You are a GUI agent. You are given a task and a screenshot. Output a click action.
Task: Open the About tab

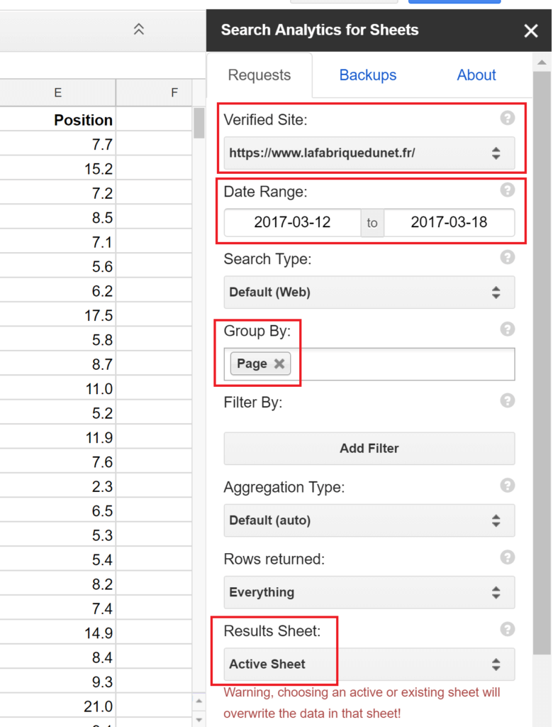[476, 75]
